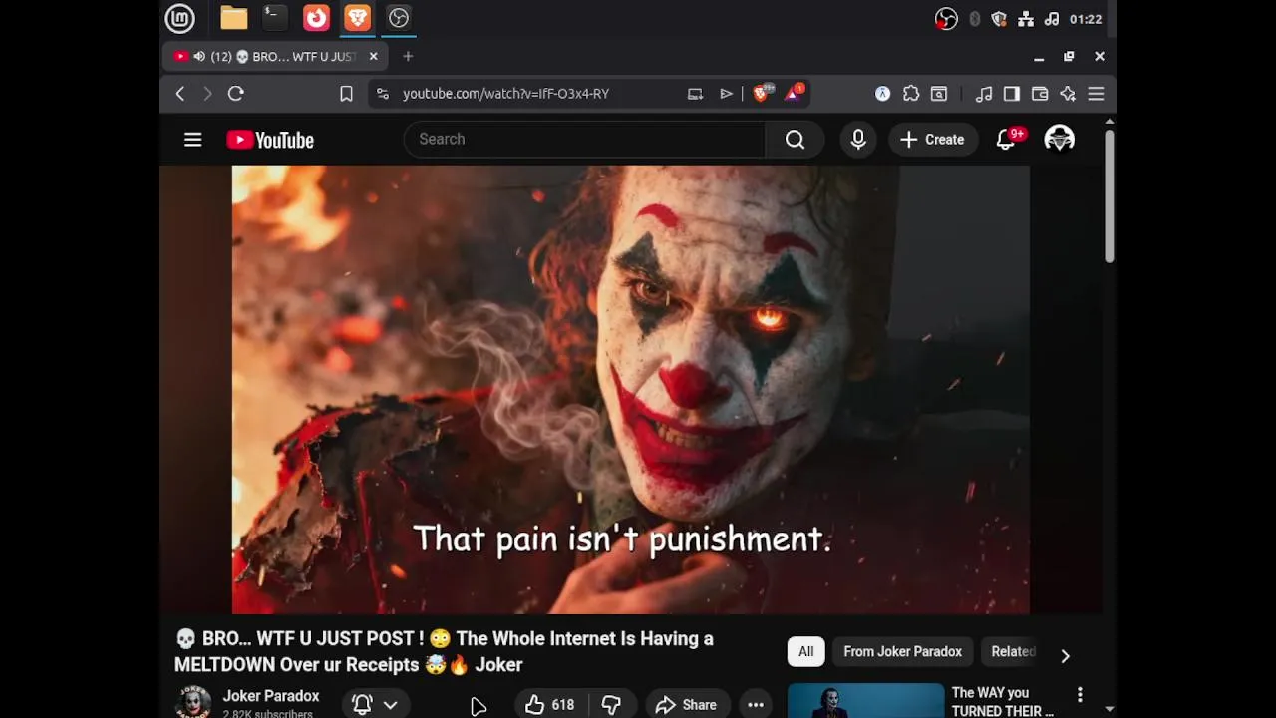Open the Joker Paradox channel avatar
The image size is (1276, 718).
click(x=193, y=703)
